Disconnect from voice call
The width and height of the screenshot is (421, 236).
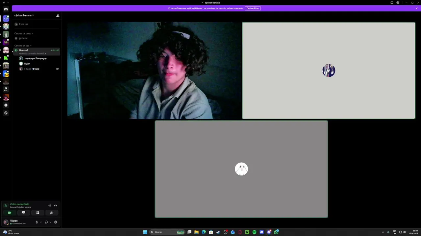pos(56,206)
